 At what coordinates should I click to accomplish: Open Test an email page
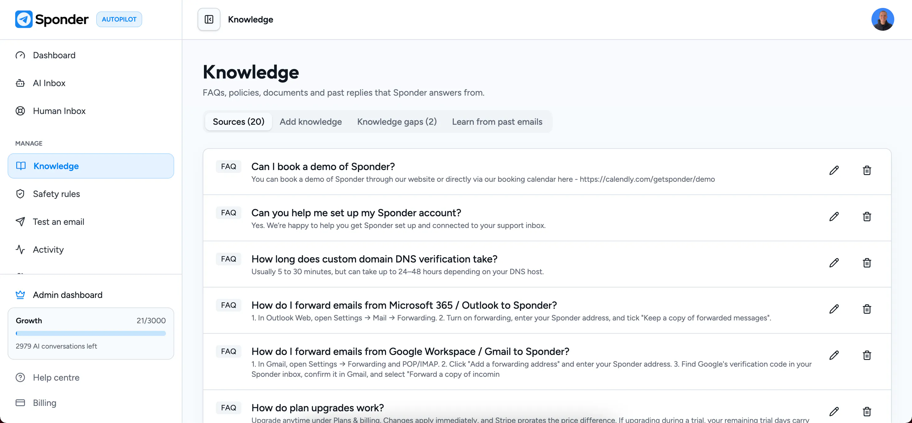[91, 222]
